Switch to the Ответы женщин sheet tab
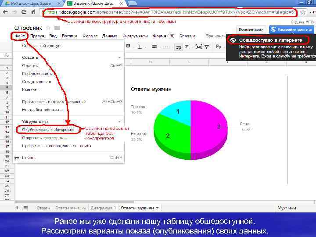The height and width of the screenshot is (237, 316). 71,208
